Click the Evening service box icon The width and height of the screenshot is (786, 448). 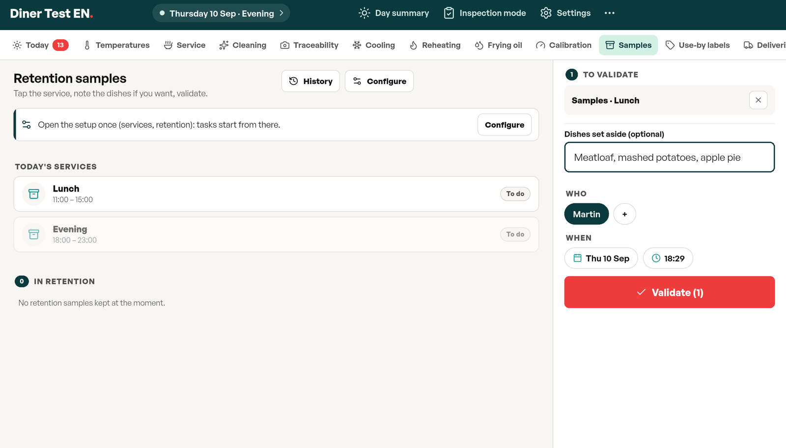(34, 234)
